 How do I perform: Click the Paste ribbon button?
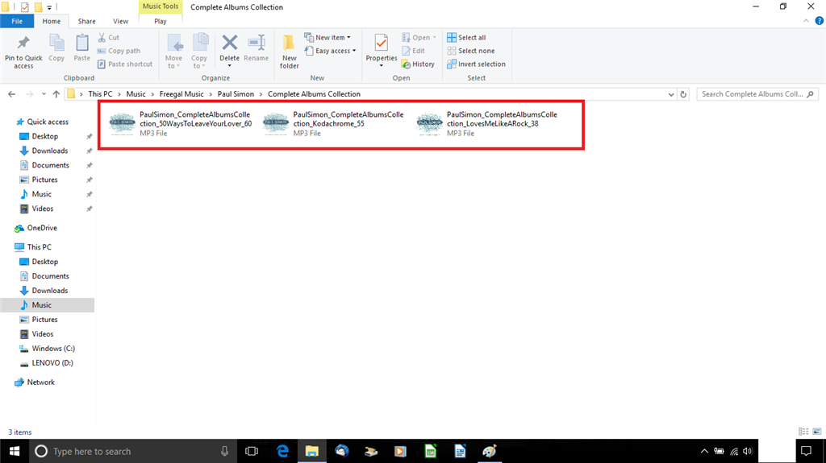(81, 48)
